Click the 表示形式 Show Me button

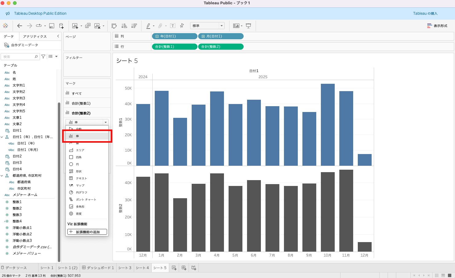[437, 26]
